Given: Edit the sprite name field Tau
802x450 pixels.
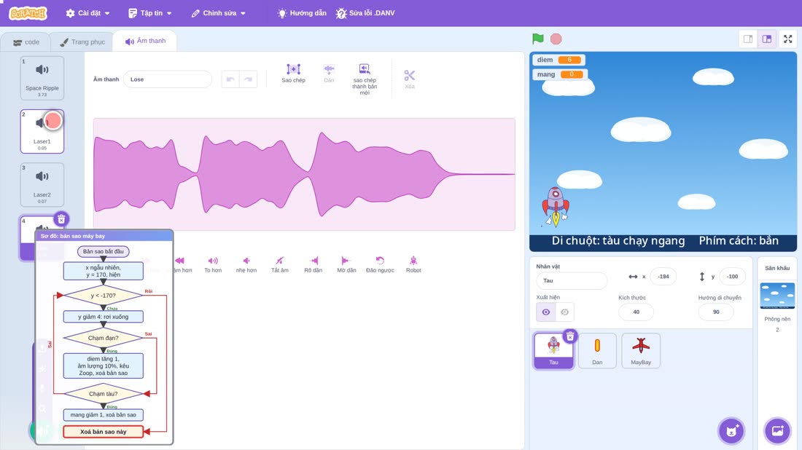Looking at the screenshot, I should click(x=572, y=280).
